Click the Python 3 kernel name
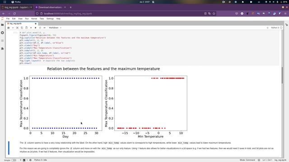289x162 pixels. coord(275,28)
